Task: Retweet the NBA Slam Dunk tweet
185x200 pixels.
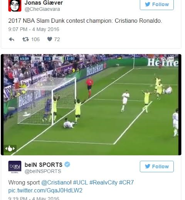Action: tap(25, 39)
